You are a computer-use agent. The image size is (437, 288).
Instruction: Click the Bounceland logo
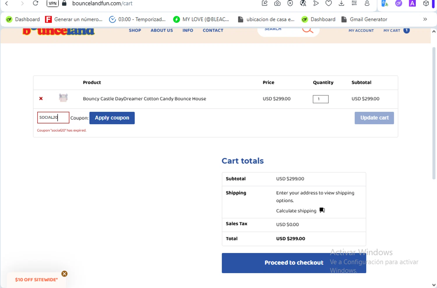coord(59,32)
